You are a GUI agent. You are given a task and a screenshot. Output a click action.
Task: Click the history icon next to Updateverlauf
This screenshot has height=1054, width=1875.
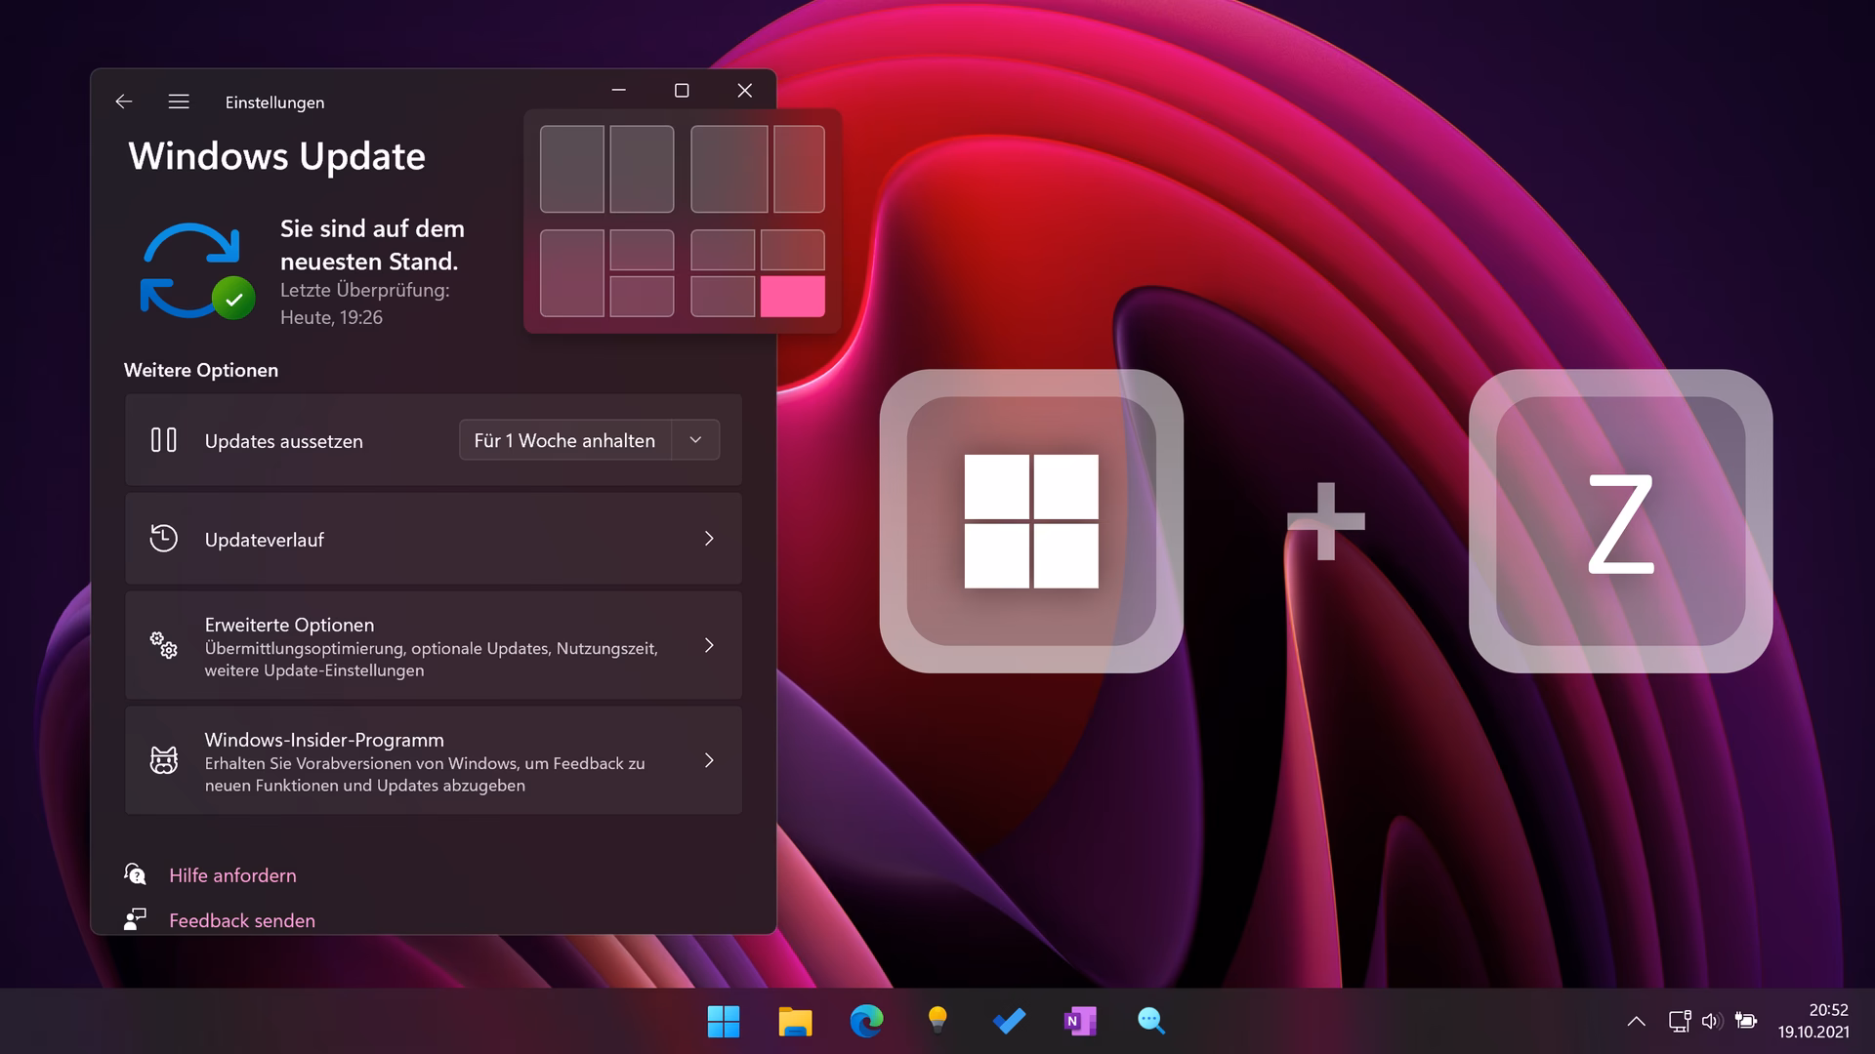pyautogui.click(x=164, y=539)
